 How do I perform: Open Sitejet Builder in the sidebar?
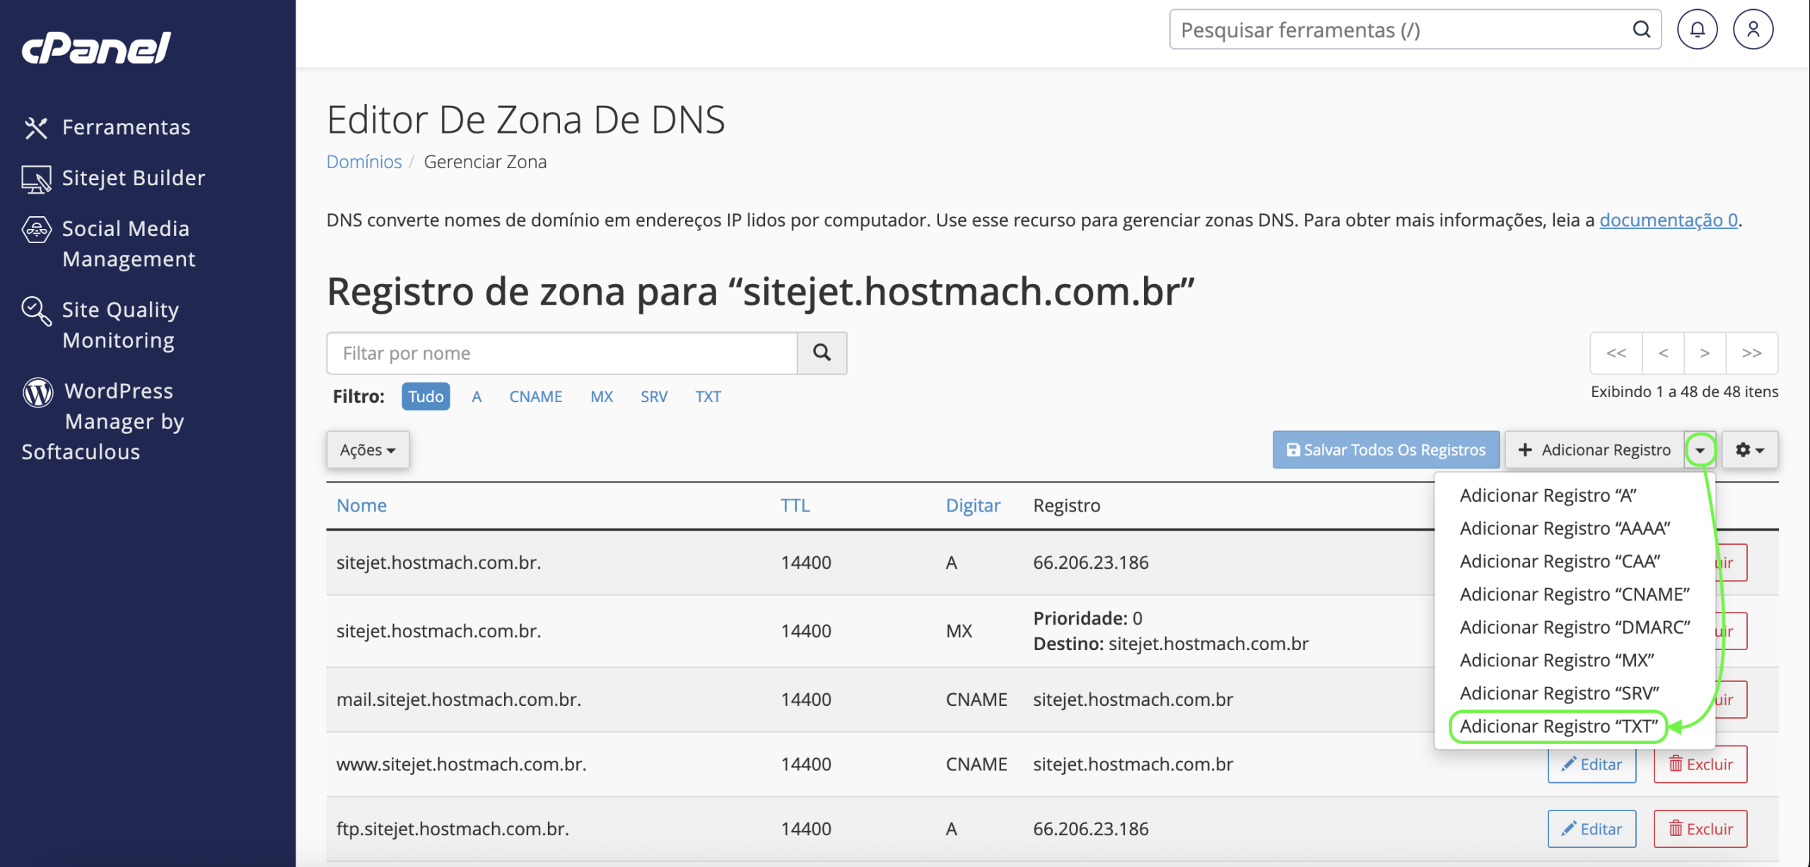point(114,178)
